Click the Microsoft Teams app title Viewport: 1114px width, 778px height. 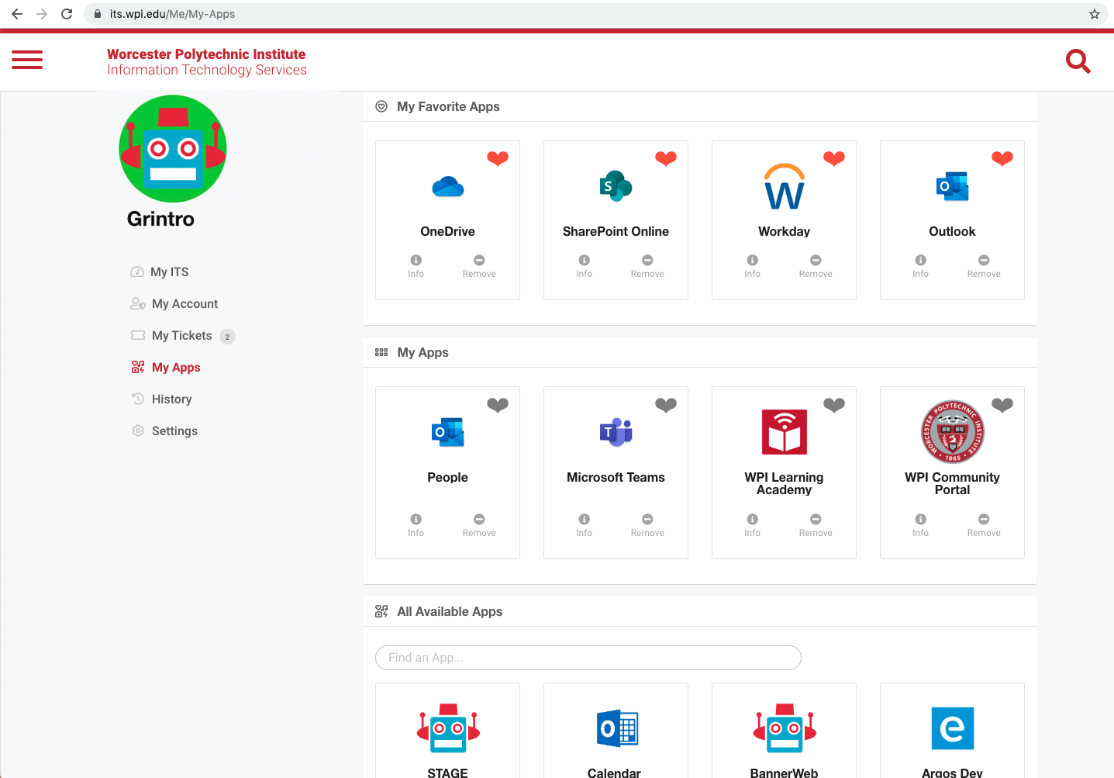tap(616, 477)
